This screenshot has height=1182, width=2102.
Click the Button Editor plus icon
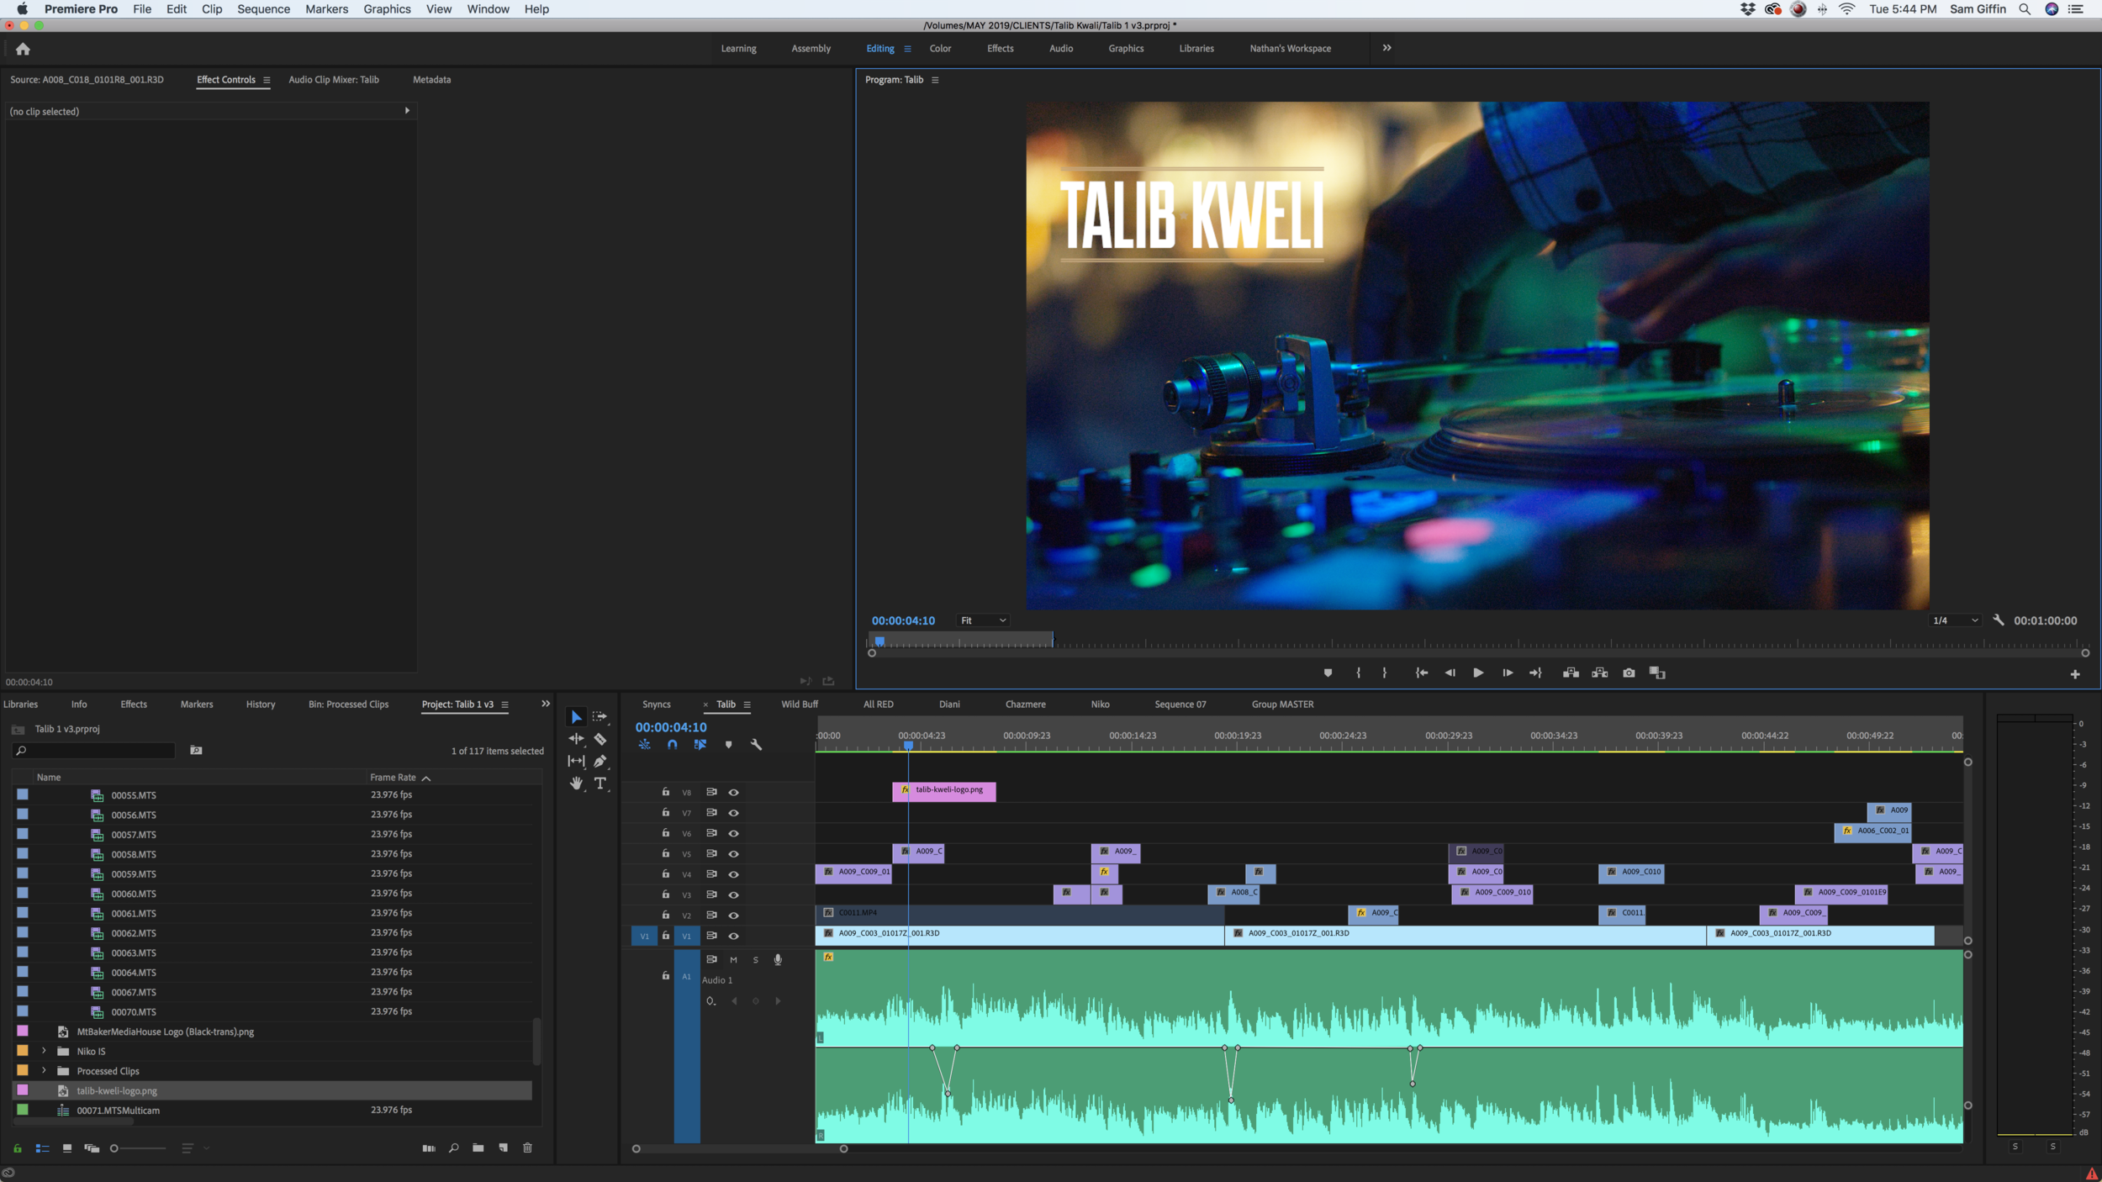click(2074, 674)
